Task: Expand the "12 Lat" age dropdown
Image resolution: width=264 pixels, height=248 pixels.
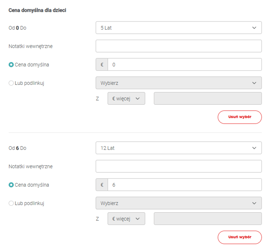Action: pyautogui.click(x=178, y=148)
